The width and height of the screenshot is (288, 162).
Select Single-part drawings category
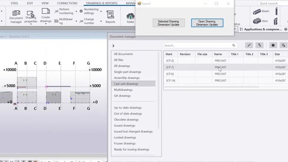tap(127, 72)
